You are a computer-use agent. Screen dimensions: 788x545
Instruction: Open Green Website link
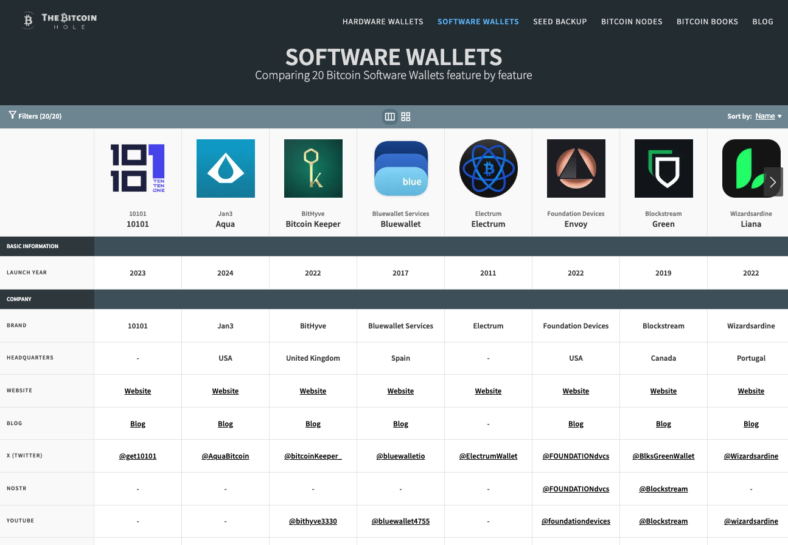[x=664, y=391]
